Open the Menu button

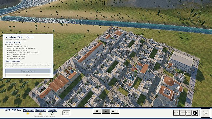point(66,113)
